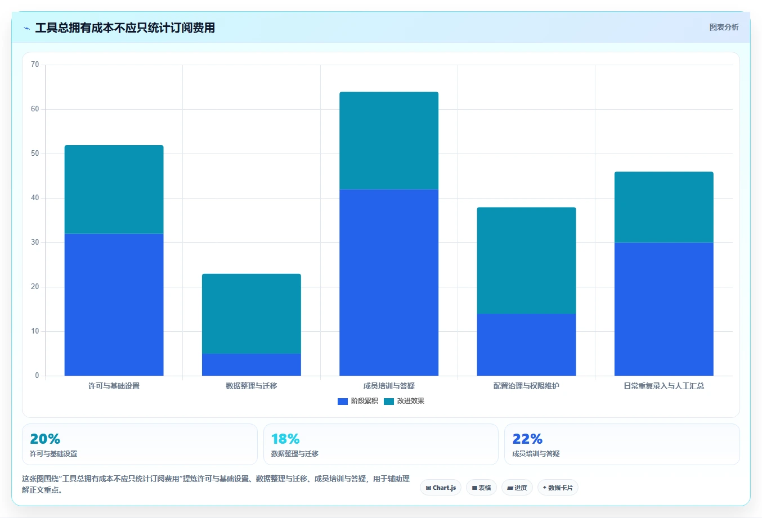This screenshot has width=762, height=518.
Task: Toggle the 阶段累积 legend color box
Action: [x=342, y=401]
